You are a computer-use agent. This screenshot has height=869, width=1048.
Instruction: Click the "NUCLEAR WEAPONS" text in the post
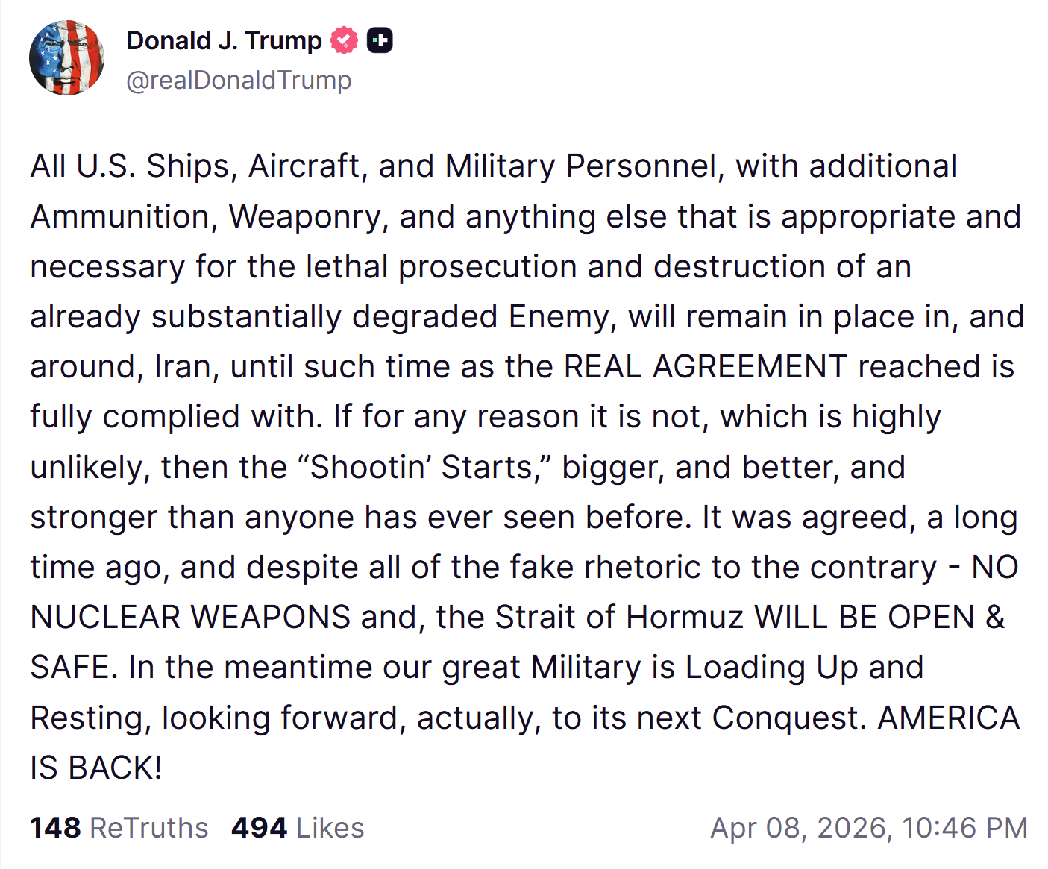click(190, 618)
